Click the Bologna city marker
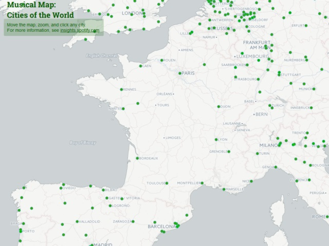This screenshot has height=246, width=329. click(x=311, y=165)
